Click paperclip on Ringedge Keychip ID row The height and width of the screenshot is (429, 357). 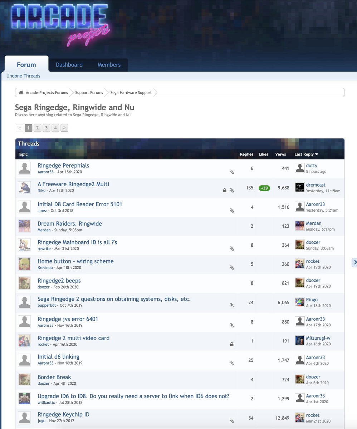click(x=232, y=421)
